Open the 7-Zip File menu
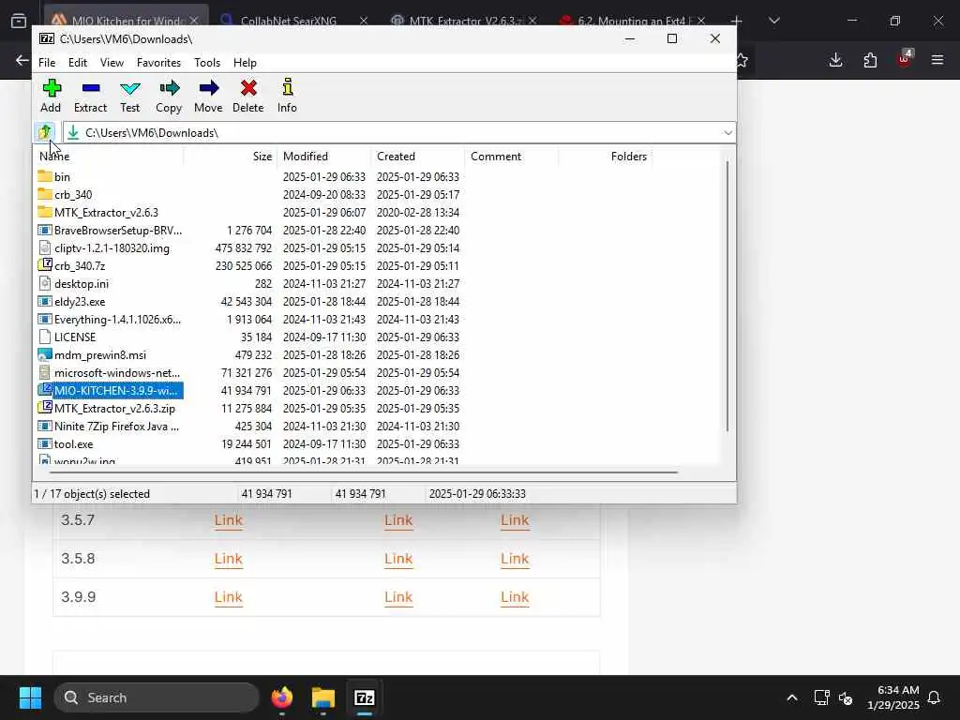Screen dimensions: 960x720 [x=47, y=63]
